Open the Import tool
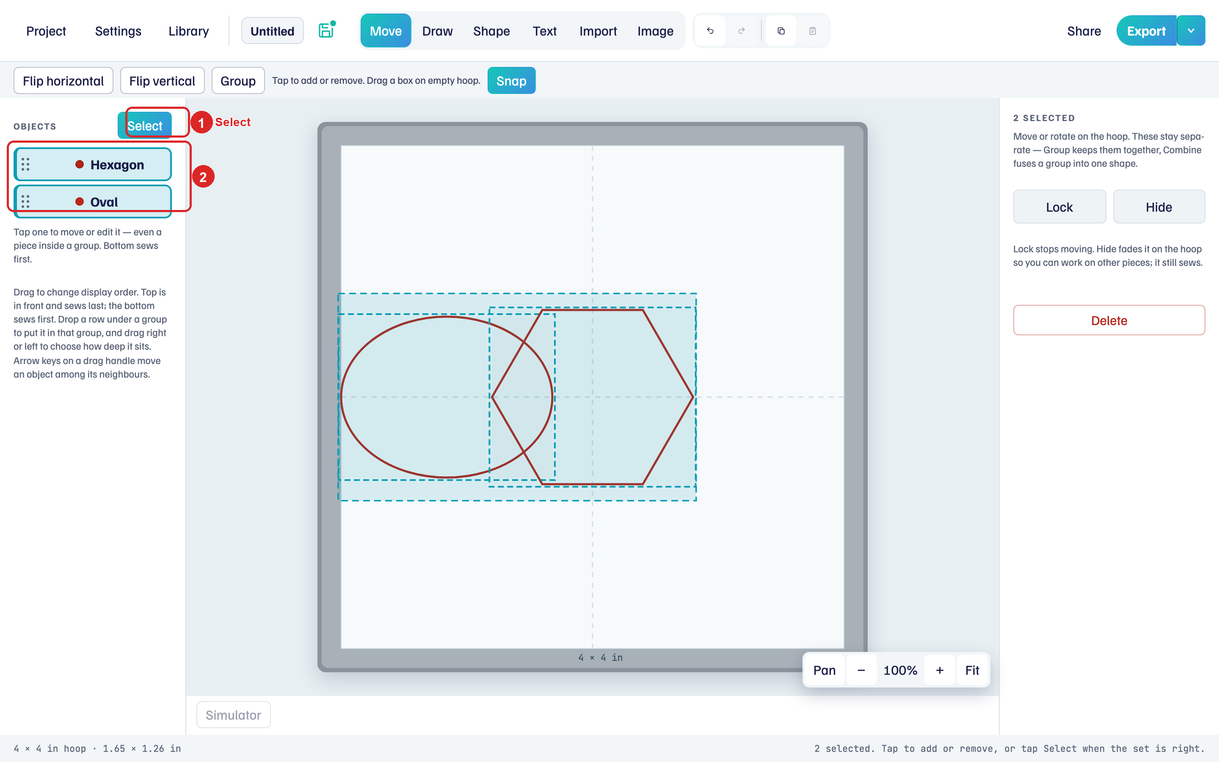This screenshot has height=762, width=1219. pyautogui.click(x=598, y=31)
